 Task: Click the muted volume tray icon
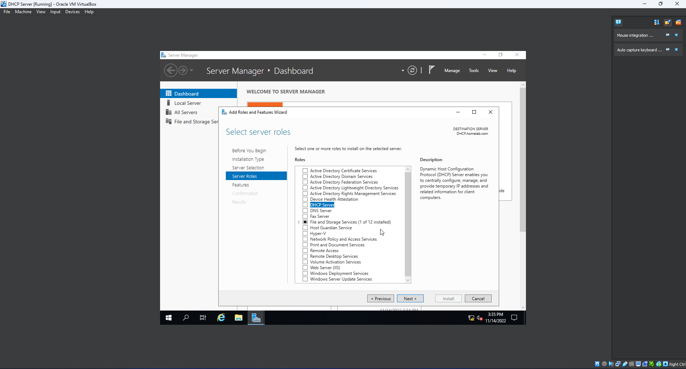point(479,318)
